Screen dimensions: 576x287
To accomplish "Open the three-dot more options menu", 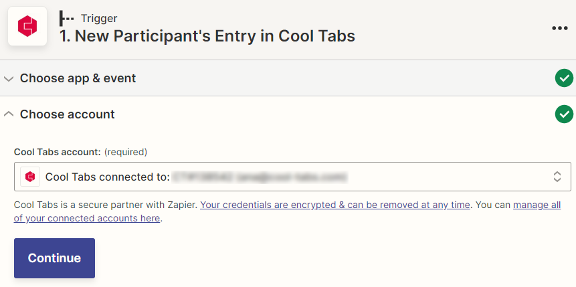I will pos(559,28).
